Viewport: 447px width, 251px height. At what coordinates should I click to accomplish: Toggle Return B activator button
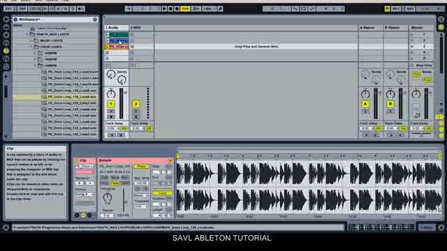[x=390, y=104]
